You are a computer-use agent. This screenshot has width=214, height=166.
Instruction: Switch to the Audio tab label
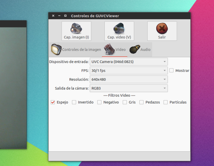tap(145, 50)
